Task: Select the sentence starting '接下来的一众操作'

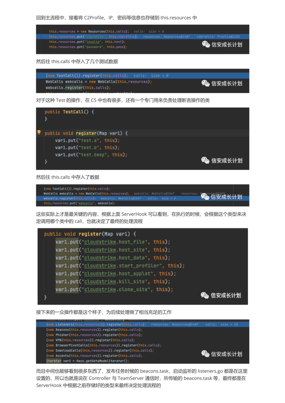Action: (x=104, y=312)
